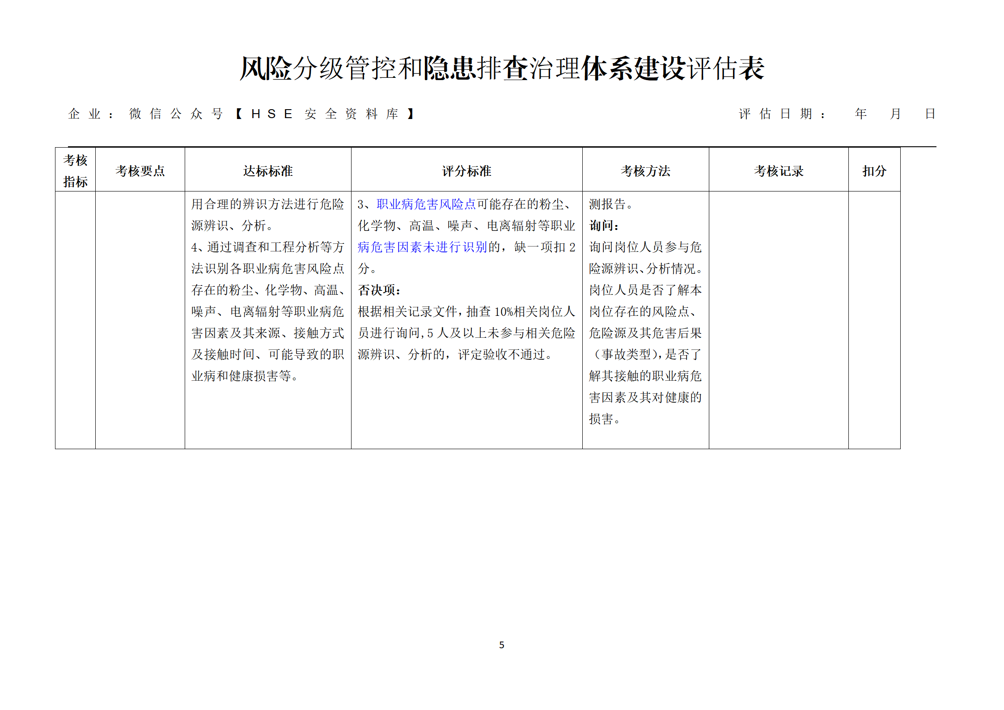1004x710 pixels.
Task: Click the 考核方法 column header
Action: click(645, 171)
